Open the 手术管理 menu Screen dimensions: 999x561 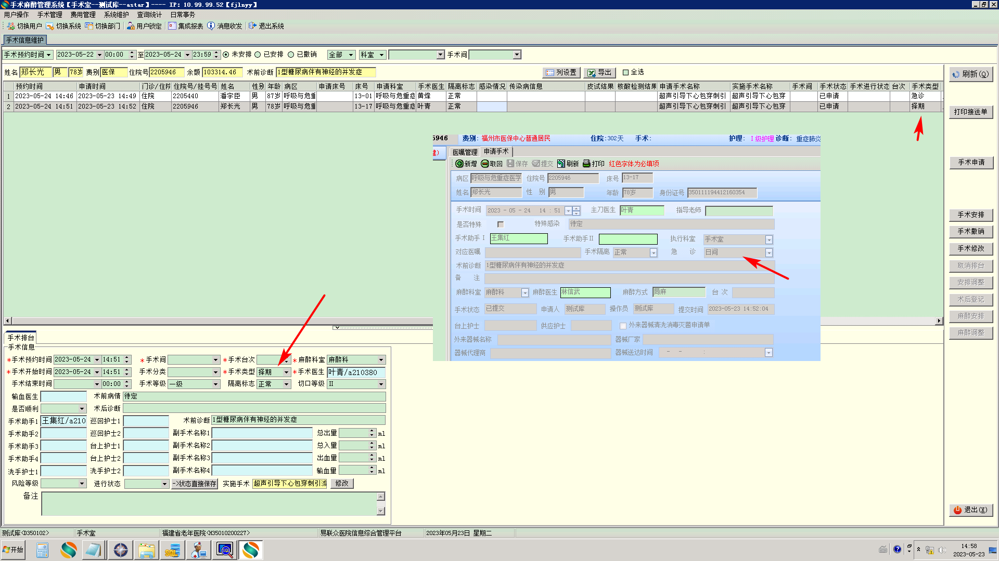[49, 15]
